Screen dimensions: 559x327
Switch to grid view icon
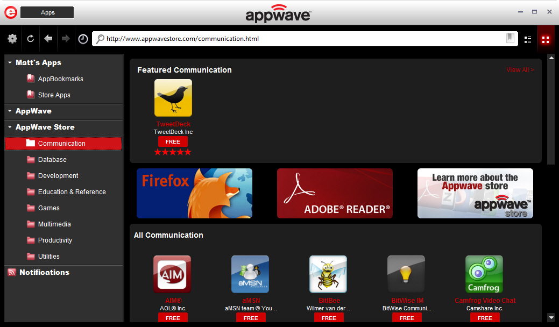click(x=546, y=40)
